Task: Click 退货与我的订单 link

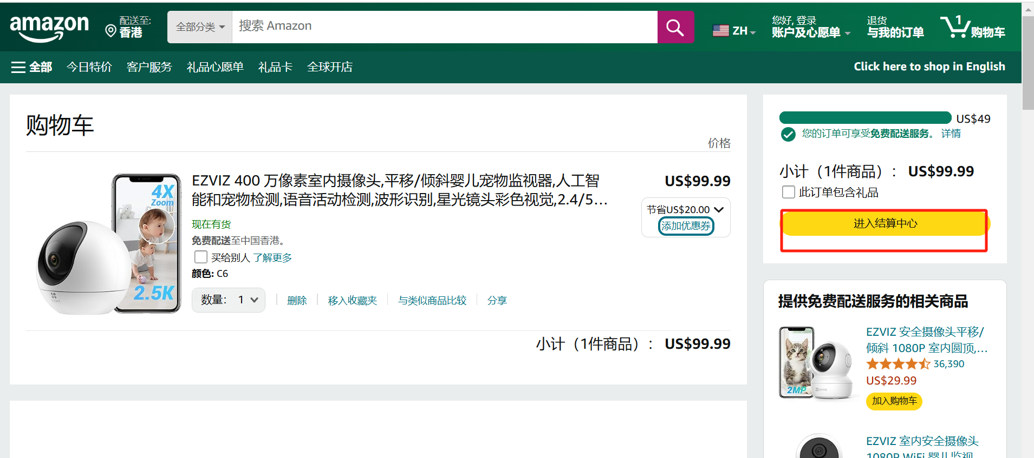Action: coord(895,27)
